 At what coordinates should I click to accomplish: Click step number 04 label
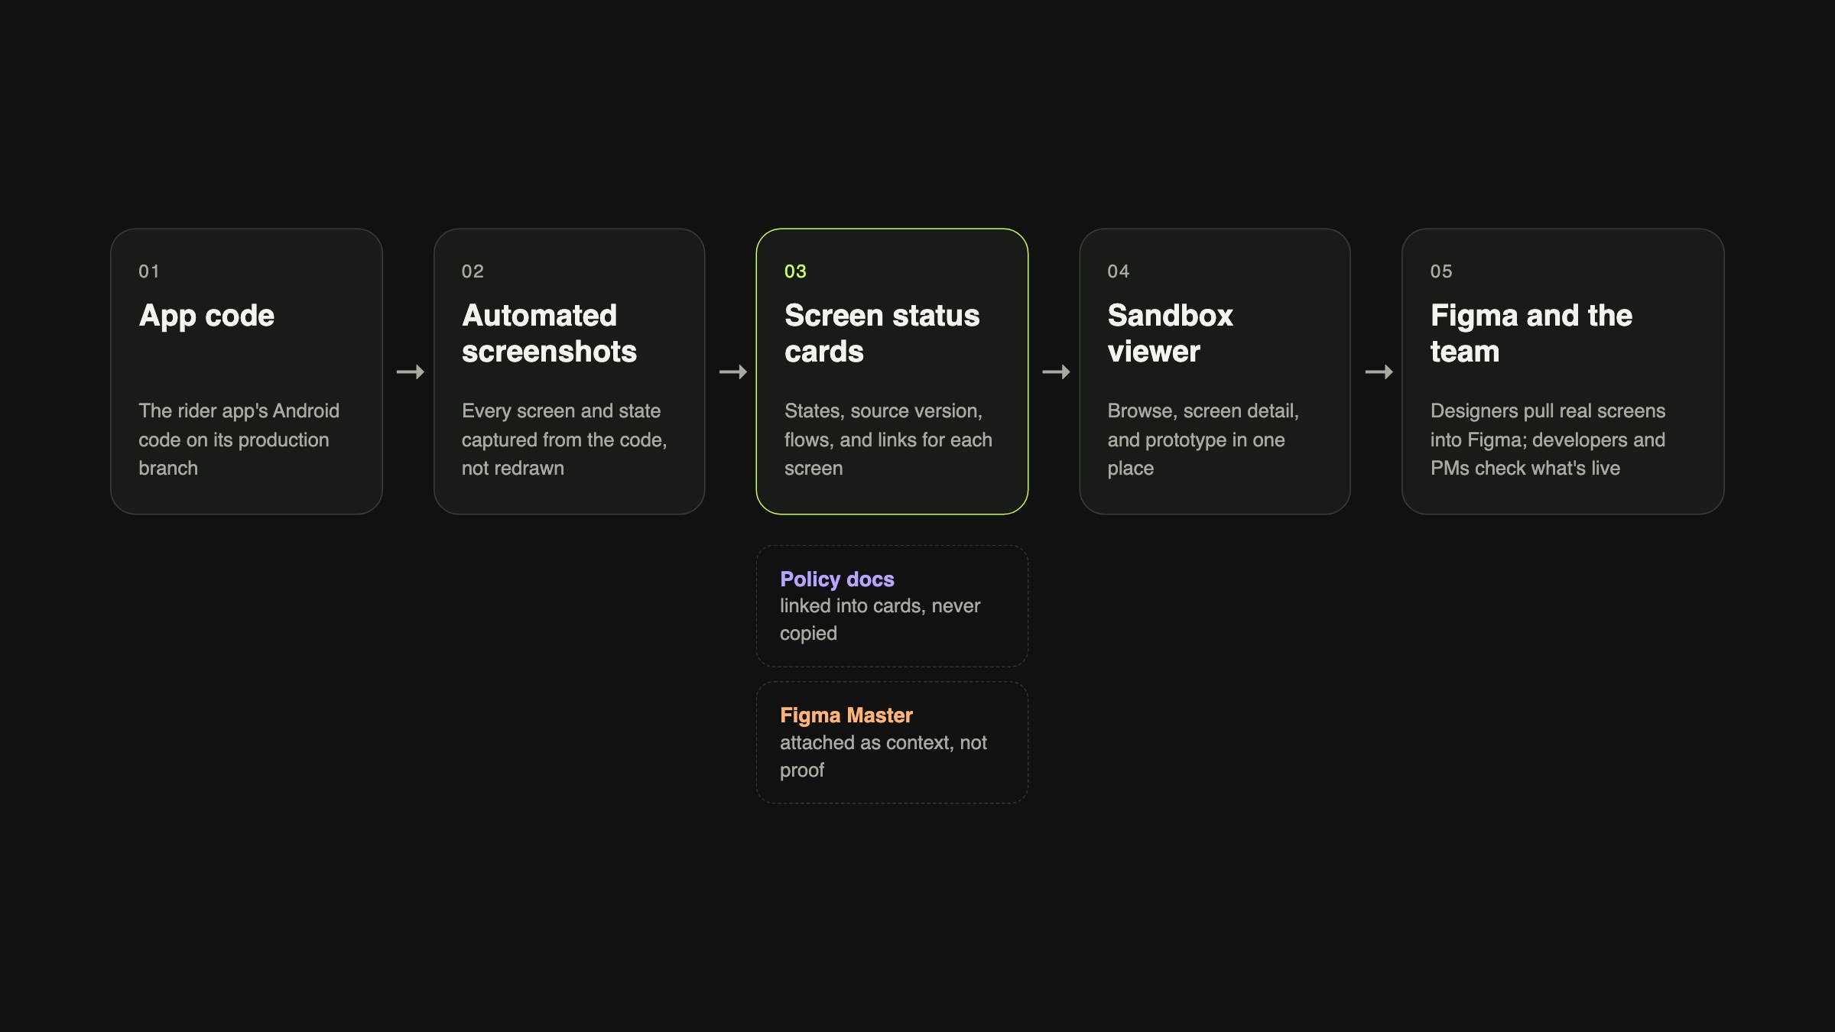tap(1119, 271)
